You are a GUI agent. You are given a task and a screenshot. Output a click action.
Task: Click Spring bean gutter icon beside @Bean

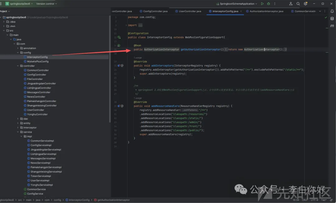click(119, 45)
